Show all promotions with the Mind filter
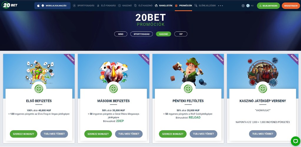The width and height of the screenshot is (301, 147). pyautogui.click(x=121, y=34)
